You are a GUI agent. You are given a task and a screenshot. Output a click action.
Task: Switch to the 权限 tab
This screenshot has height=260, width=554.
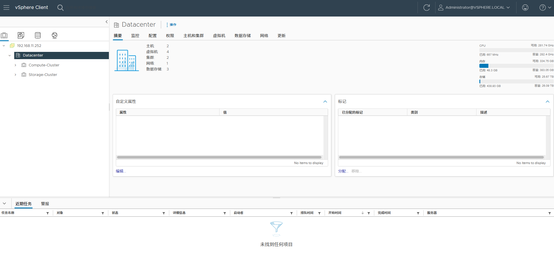coord(170,36)
